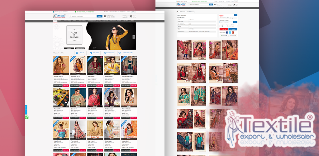This screenshot has height=156, width=319.
Task: Open Ready Made menu item on homepage
Action: pyautogui.click(x=105, y=21)
